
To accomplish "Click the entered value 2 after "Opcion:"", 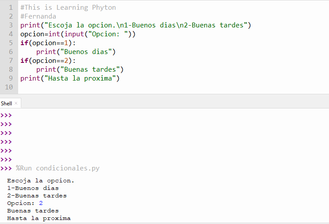I will tap(41, 203).
